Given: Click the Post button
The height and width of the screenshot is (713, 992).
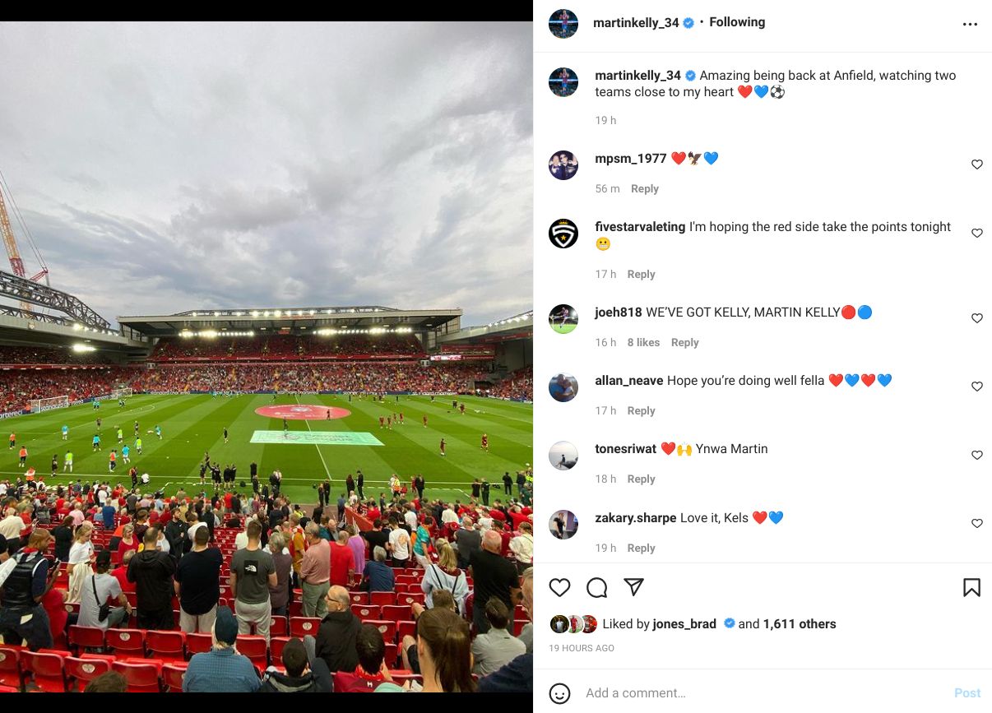Looking at the screenshot, I should click(967, 693).
